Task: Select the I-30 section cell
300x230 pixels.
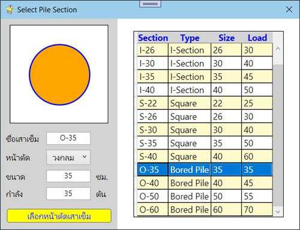Action: point(153,63)
